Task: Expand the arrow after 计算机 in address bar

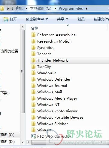Action: [x=26, y=8]
